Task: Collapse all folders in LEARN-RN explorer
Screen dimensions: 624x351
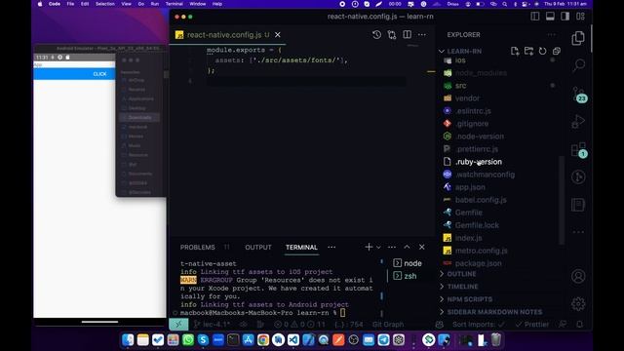Action: (557, 51)
